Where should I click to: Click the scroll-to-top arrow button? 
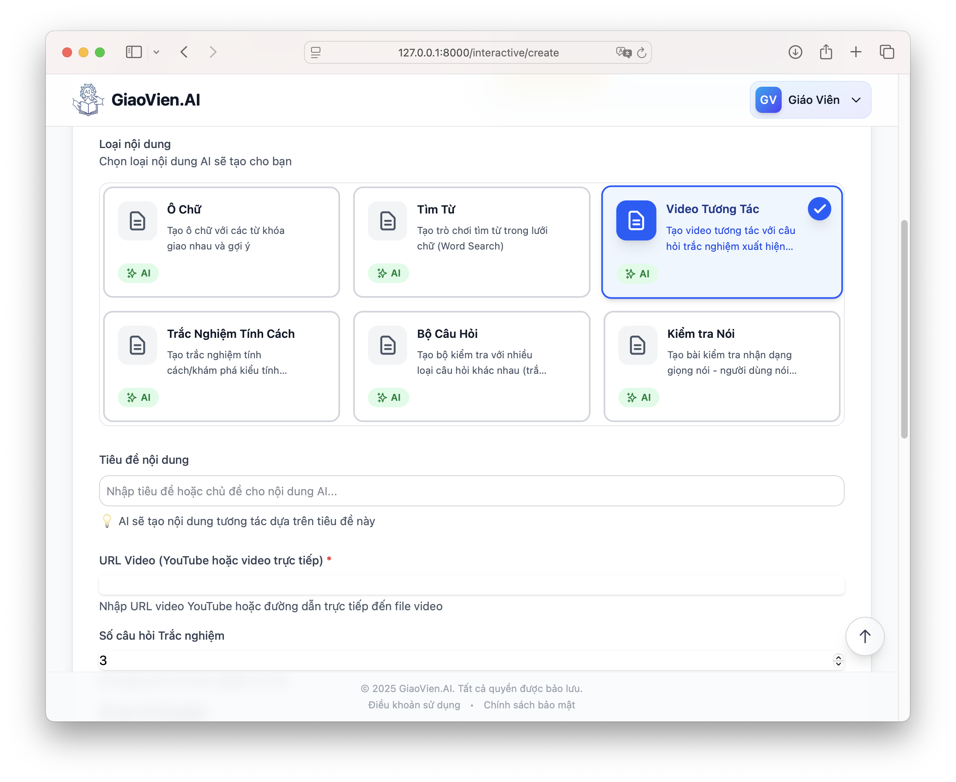864,636
